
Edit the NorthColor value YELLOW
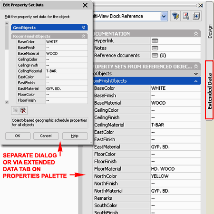point(175,176)
